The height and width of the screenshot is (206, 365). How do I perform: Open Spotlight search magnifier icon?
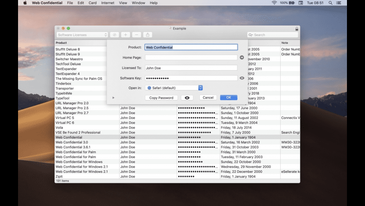point(330,3)
